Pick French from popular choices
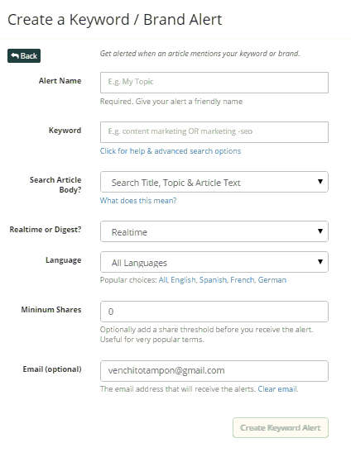The height and width of the screenshot is (457, 351). (243, 280)
